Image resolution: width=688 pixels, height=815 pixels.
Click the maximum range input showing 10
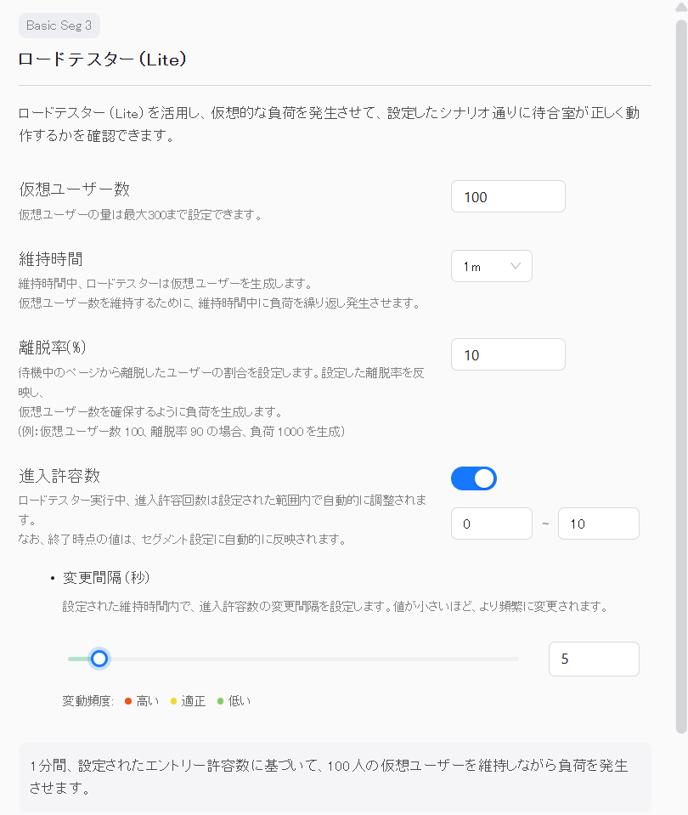tap(598, 524)
